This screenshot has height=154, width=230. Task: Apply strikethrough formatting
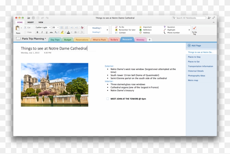[51, 32]
